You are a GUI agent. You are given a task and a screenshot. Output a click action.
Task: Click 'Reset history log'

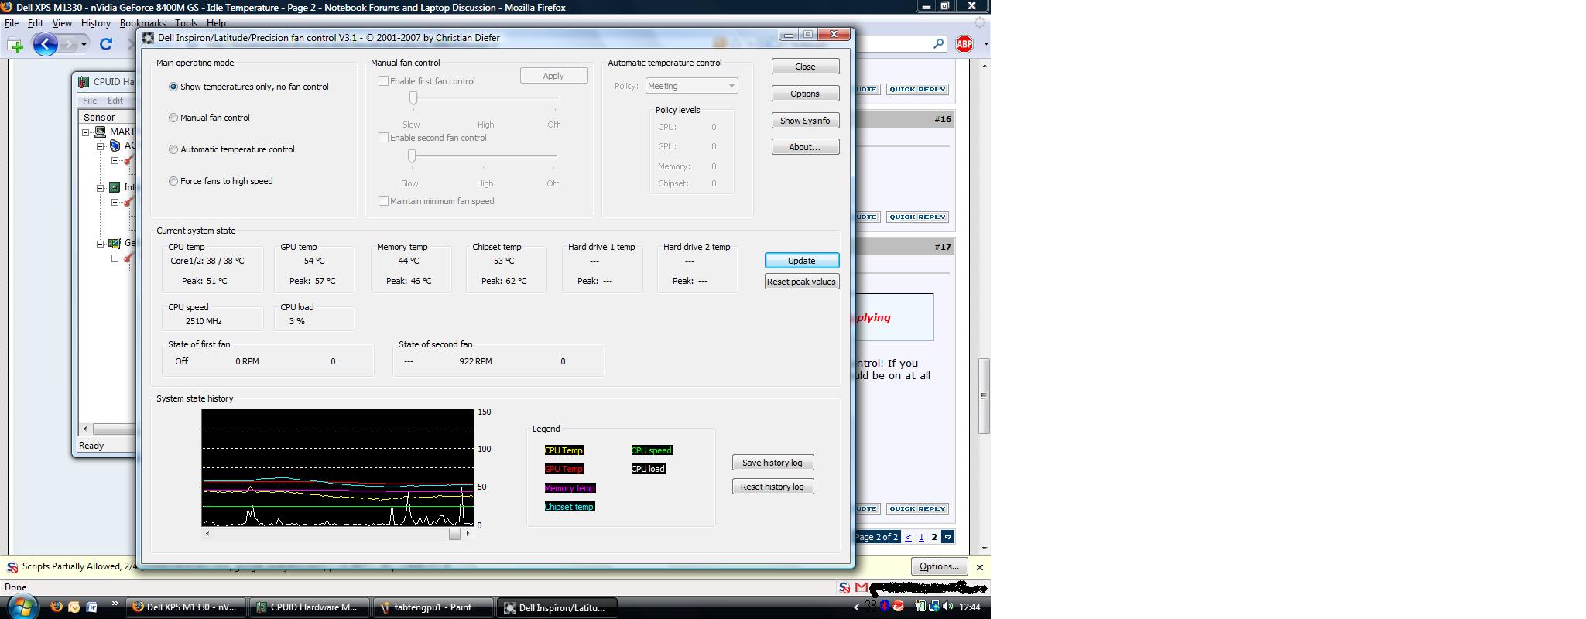[772, 487]
